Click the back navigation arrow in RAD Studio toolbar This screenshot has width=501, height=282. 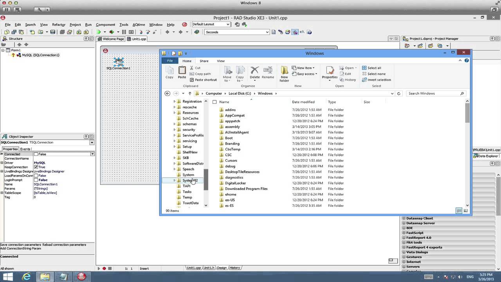click(x=167, y=32)
